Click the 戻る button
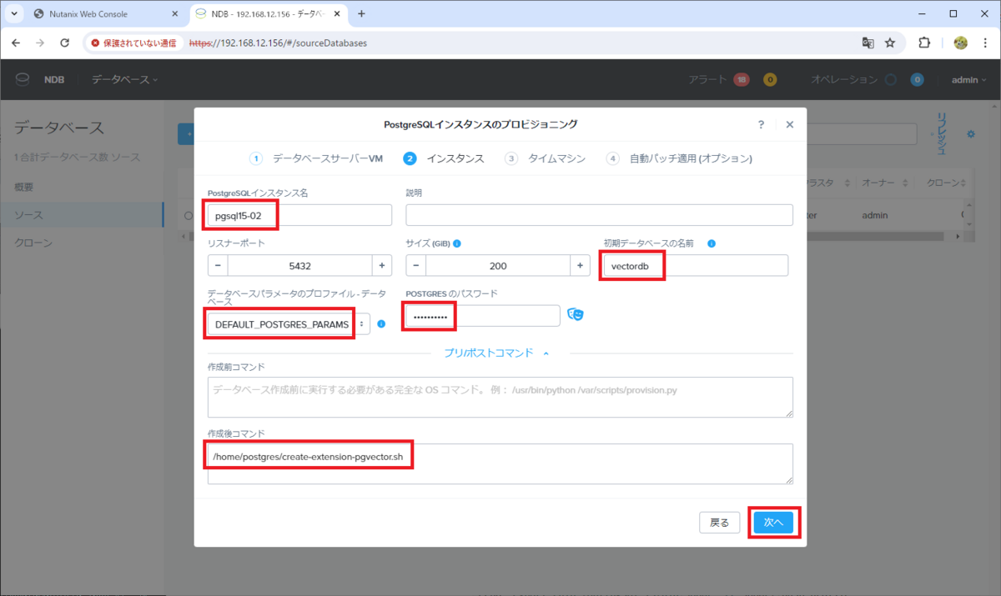Image resolution: width=1001 pixels, height=596 pixels. tap(719, 523)
